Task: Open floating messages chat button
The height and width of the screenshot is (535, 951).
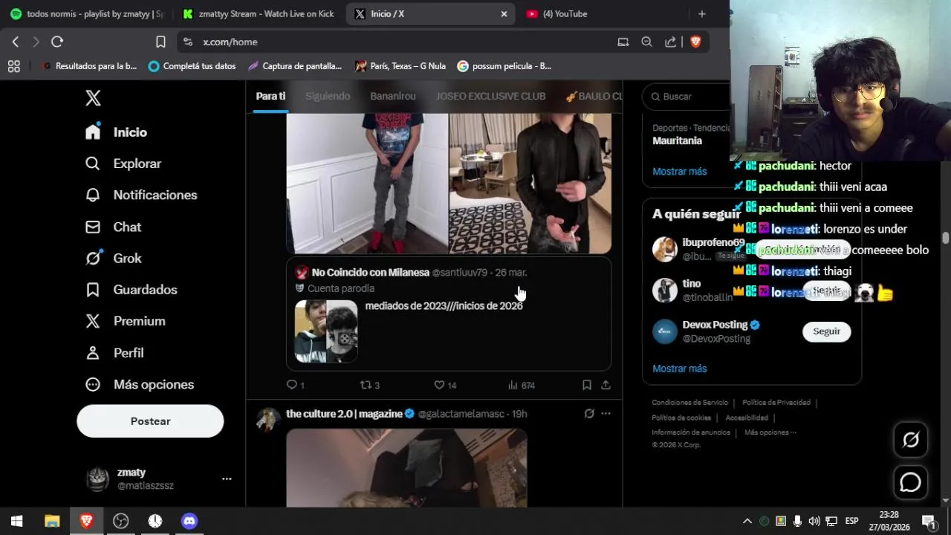Action: click(x=910, y=483)
